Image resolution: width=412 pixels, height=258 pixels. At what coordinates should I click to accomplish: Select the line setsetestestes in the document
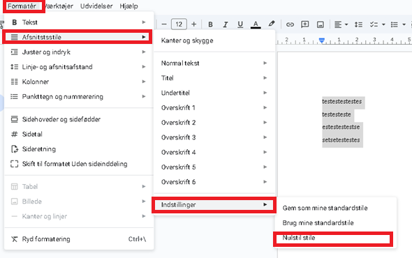click(x=341, y=140)
